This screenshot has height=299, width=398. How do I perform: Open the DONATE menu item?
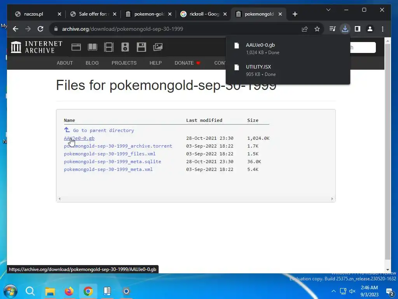point(187,63)
